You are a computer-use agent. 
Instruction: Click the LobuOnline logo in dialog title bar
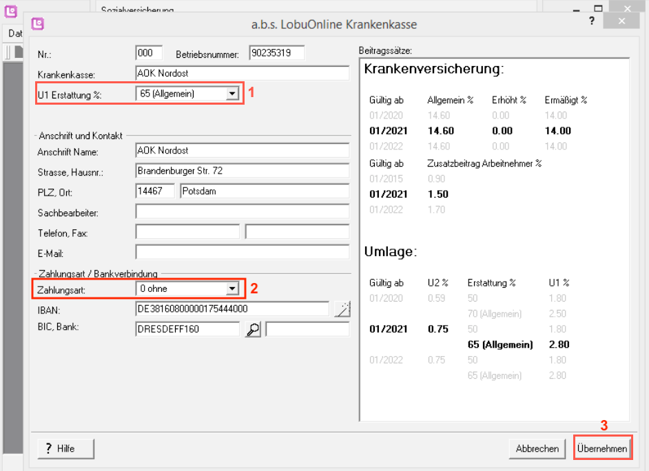pos(38,23)
